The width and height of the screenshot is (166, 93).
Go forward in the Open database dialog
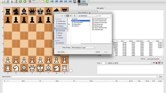pyautogui.click(x=59, y=16)
